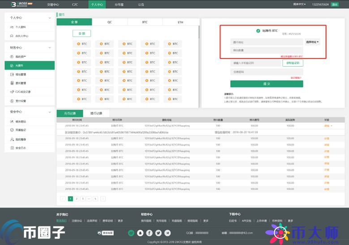The image size is (349, 245).
Task: Go to previous page in pagination
Action: click(x=63, y=199)
